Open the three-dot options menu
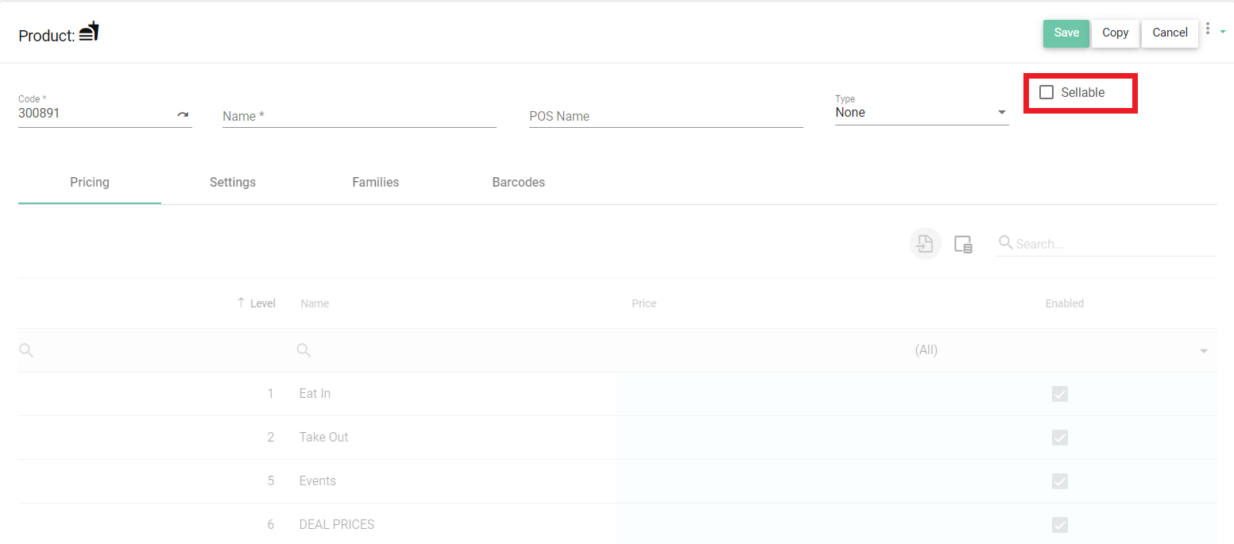This screenshot has height=544, width=1234. (1209, 28)
